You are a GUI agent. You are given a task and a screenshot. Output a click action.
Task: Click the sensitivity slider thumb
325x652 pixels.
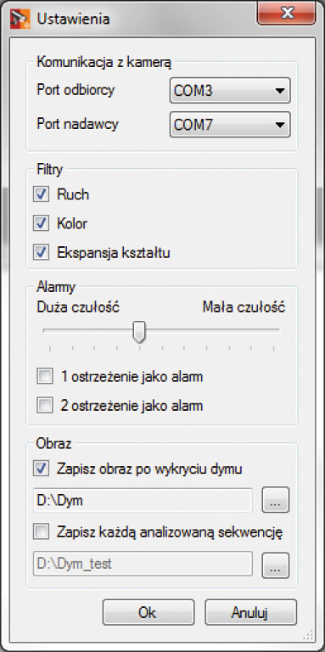click(x=139, y=332)
